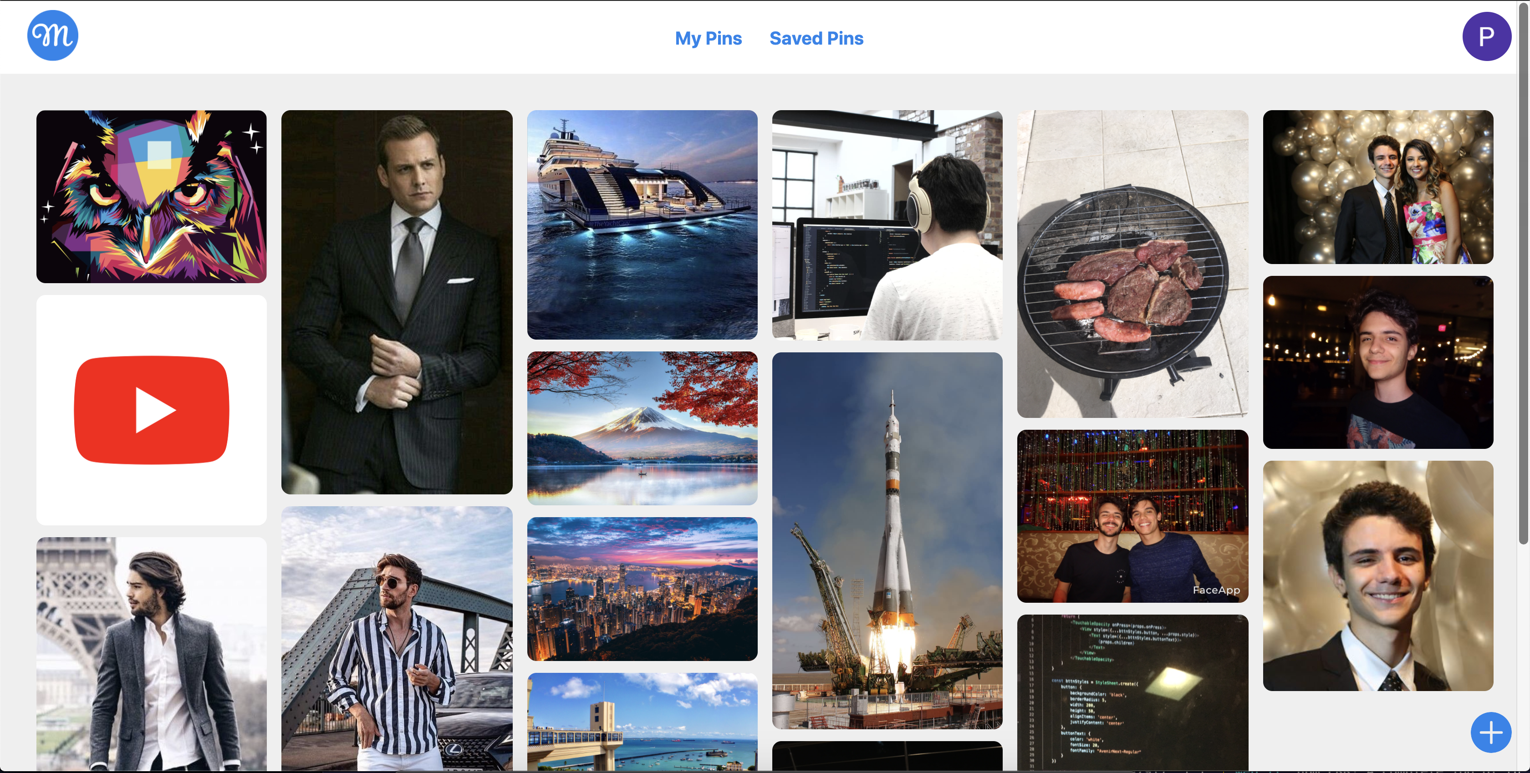Click the barbecue grill with meat pin
The height and width of the screenshot is (773, 1530).
(1132, 264)
